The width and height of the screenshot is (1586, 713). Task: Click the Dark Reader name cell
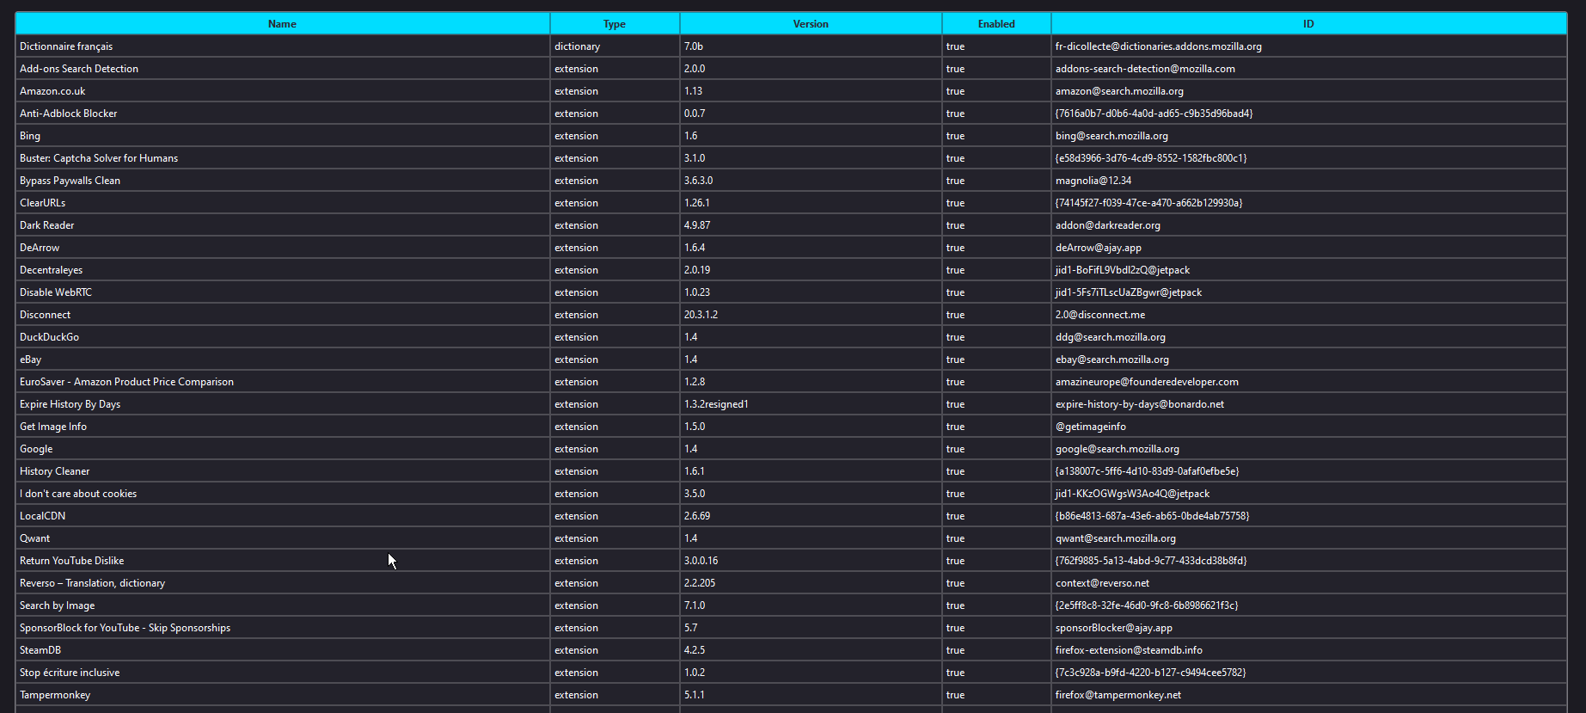282,225
